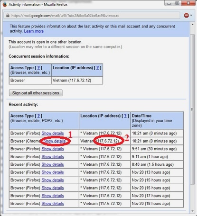Click the vertical scrollbar thumb

192,109
